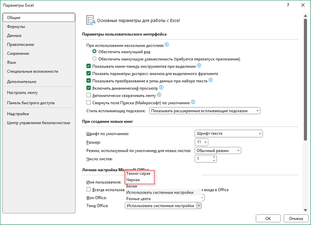
Task: Click the general options icon in header
Action: coord(89,20)
